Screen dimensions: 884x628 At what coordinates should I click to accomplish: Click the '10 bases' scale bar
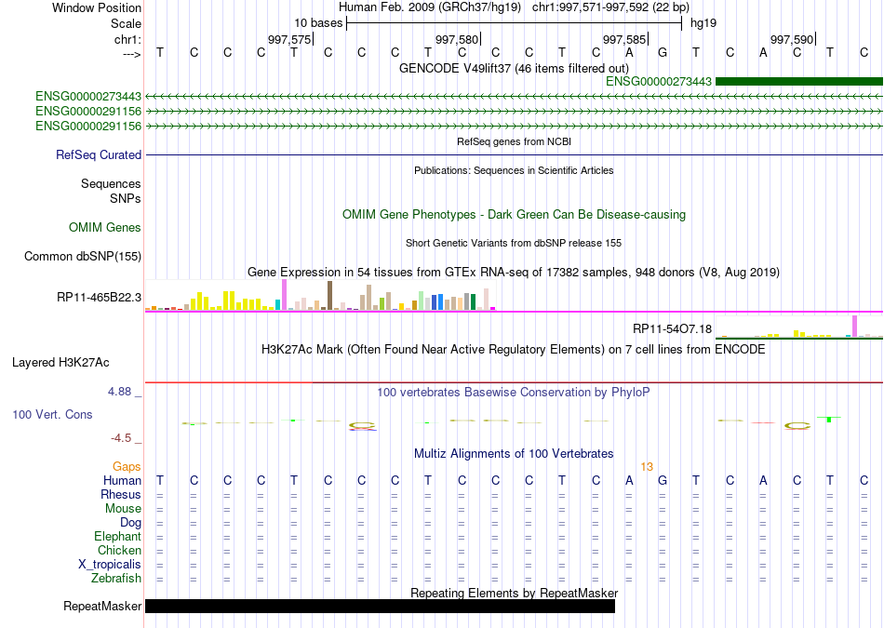click(x=515, y=23)
